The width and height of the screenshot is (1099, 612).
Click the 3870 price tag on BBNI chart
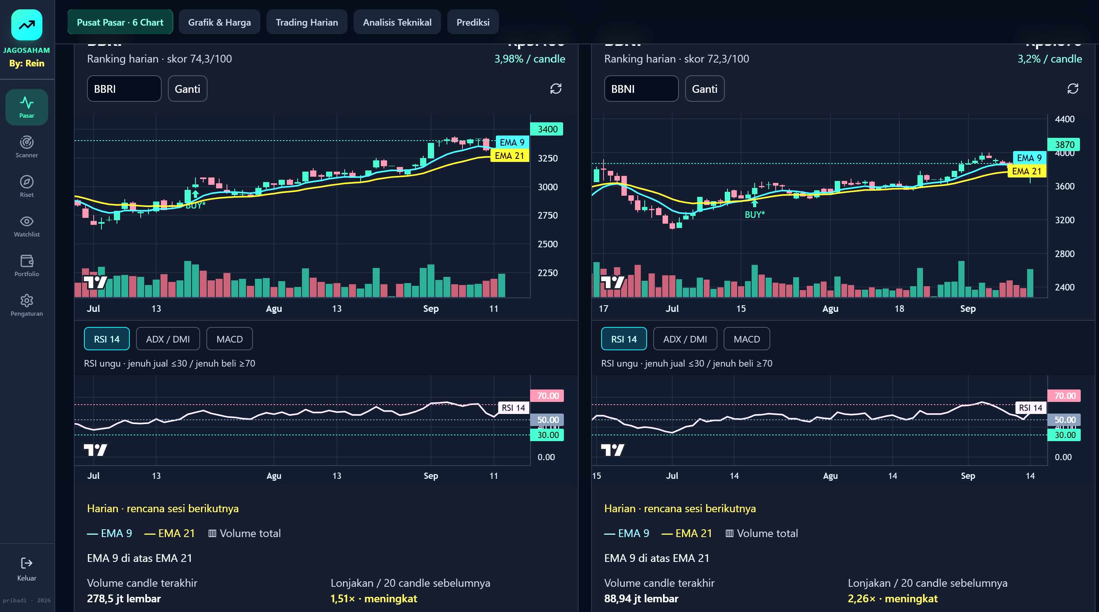(1064, 144)
